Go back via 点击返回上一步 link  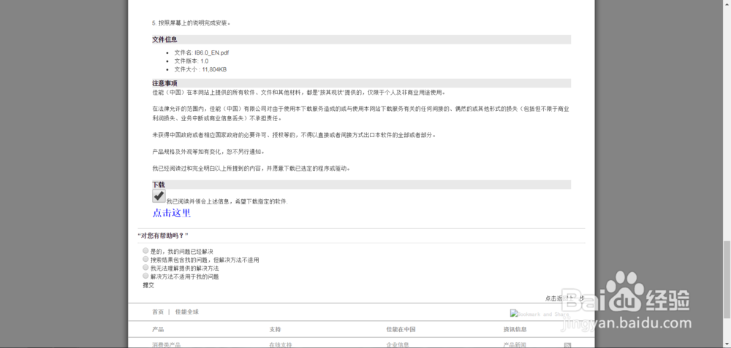coord(564,298)
